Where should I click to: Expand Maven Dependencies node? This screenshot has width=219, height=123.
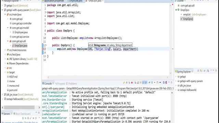click(5, 64)
